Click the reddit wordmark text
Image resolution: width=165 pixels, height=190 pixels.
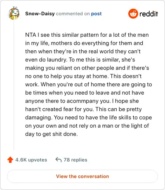148,14
